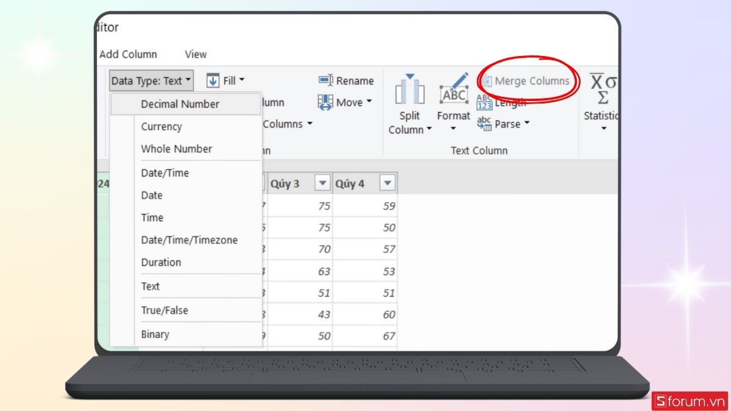Click the Format ABC icon

pyautogui.click(x=454, y=89)
